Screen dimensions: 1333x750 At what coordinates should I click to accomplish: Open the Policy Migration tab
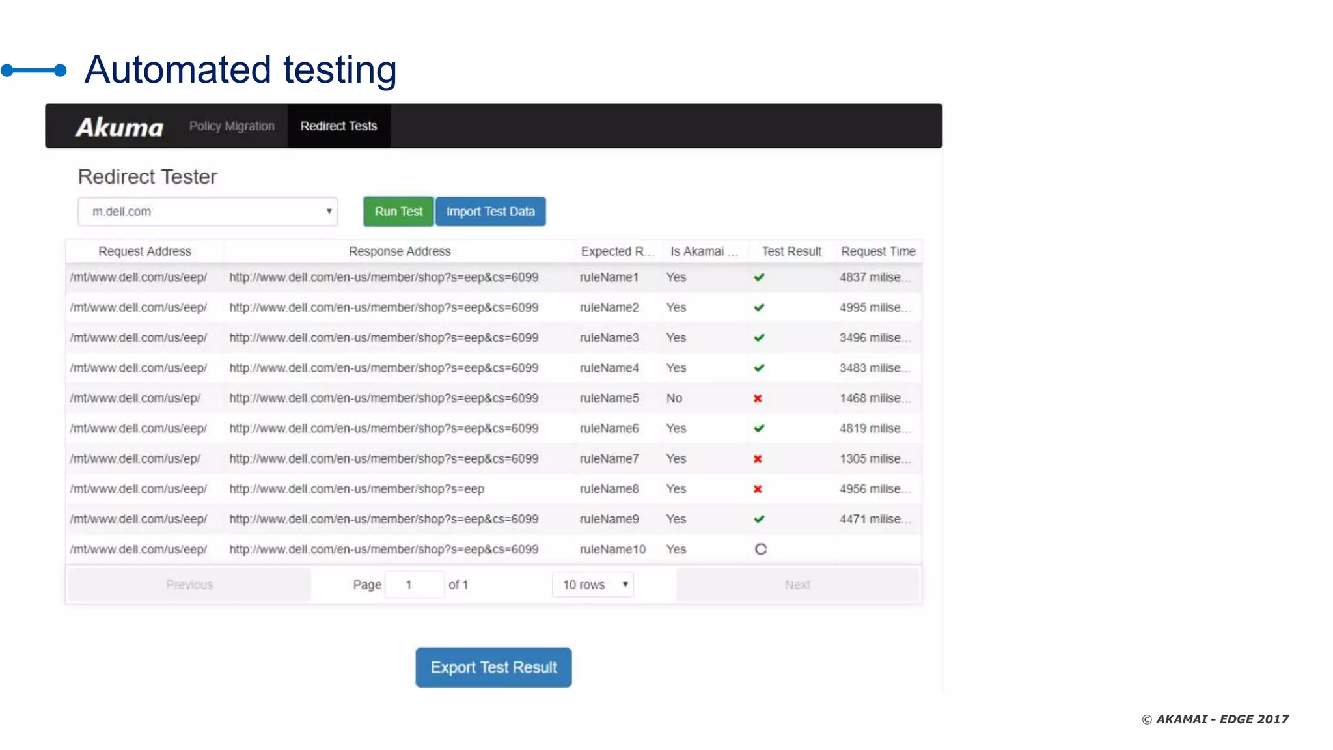coord(232,126)
